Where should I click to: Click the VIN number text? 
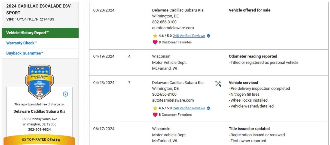click(x=34, y=19)
